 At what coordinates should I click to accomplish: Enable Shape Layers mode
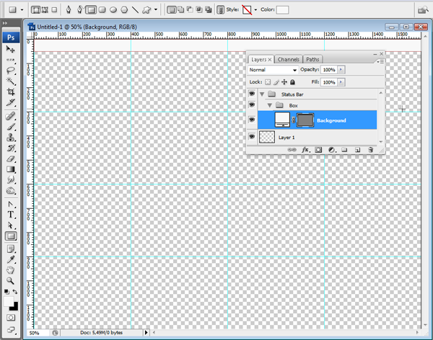[35, 10]
